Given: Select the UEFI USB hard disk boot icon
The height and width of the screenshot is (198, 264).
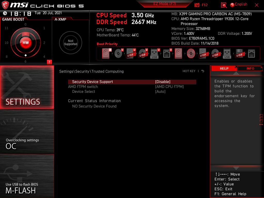Looking at the screenshot, I should coord(130,53).
